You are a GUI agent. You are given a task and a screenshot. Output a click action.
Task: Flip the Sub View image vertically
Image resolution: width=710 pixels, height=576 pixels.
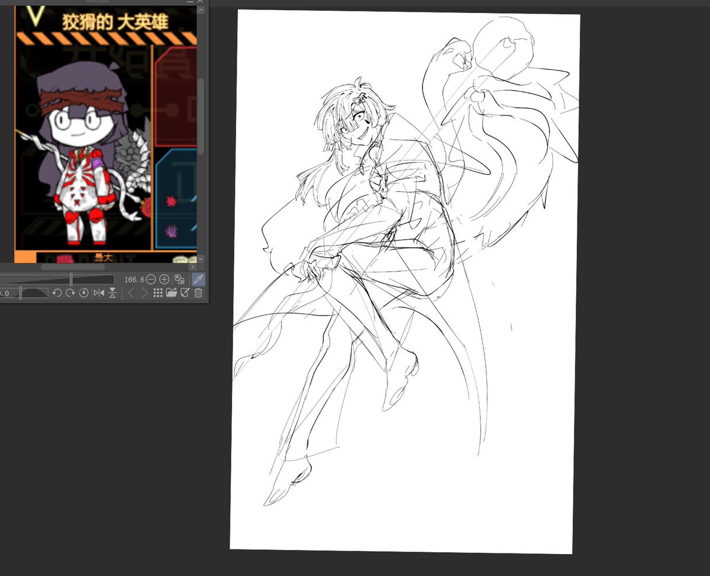tap(112, 292)
